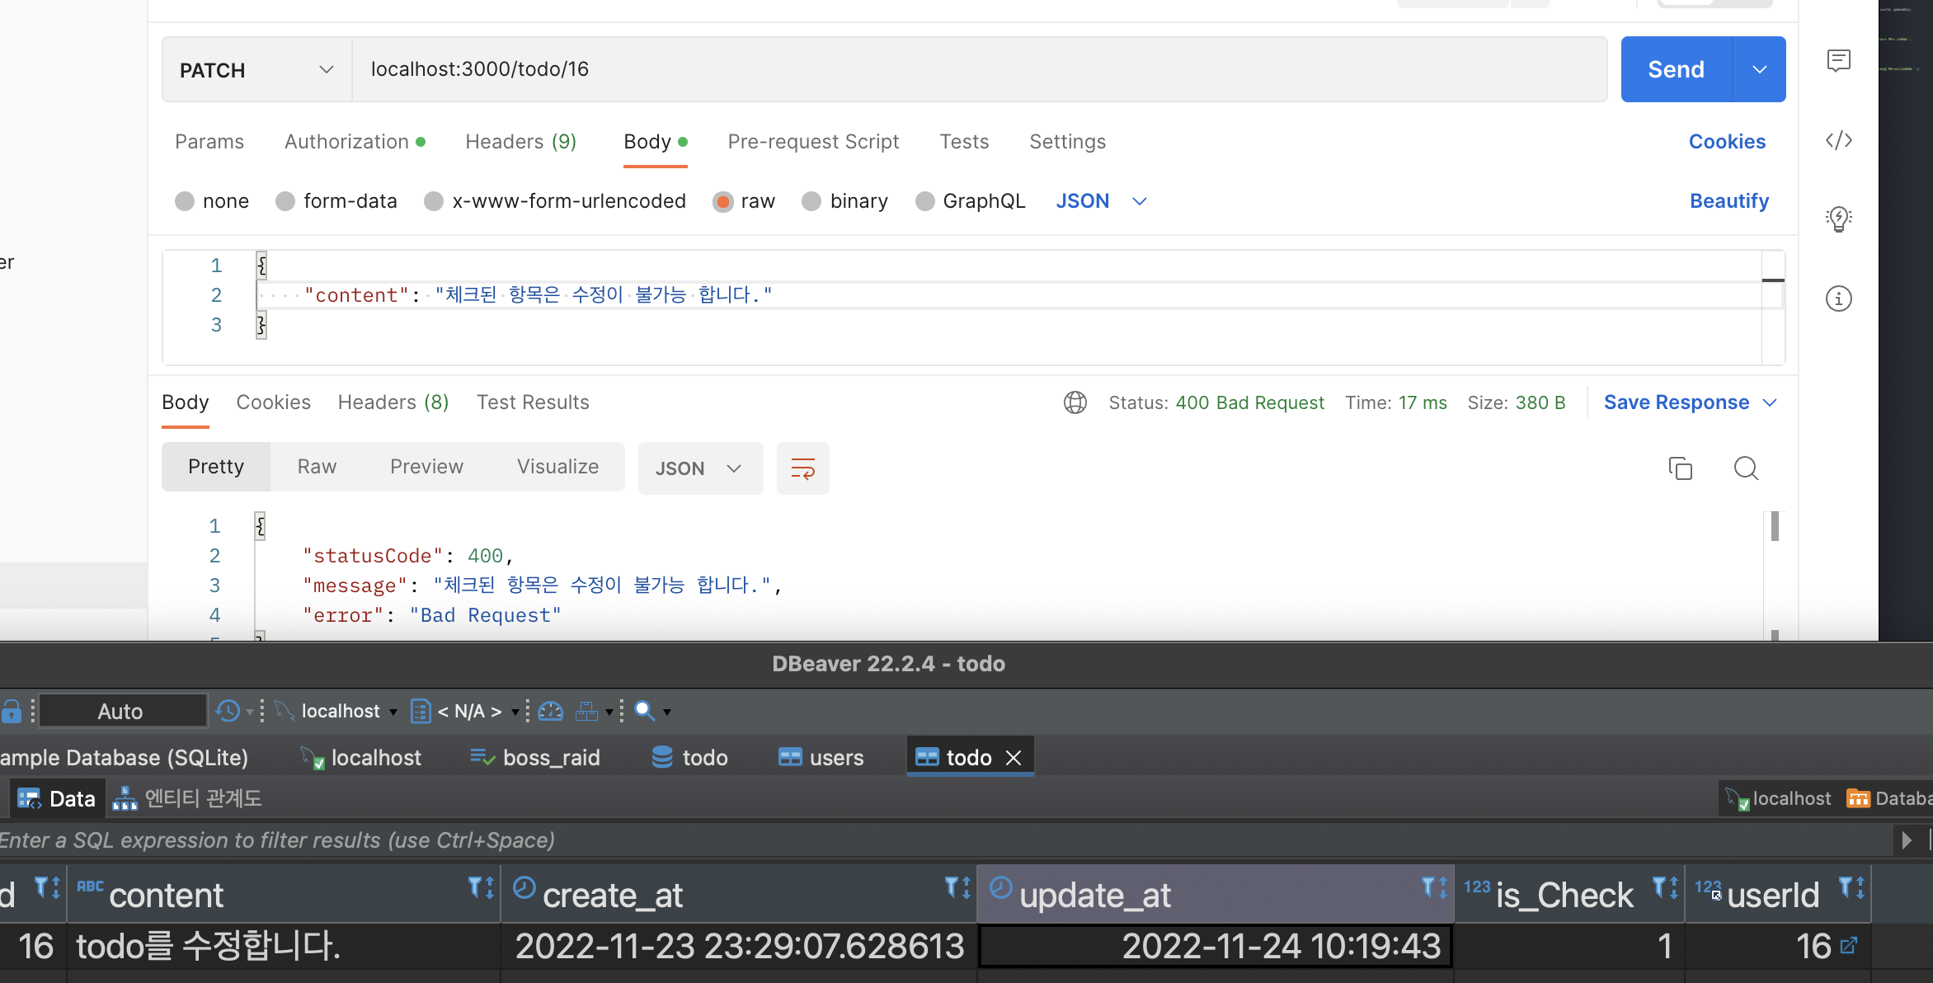This screenshot has height=983, width=1933.
Task: Copy the response body with copy icon
Action: (1680, 468)
